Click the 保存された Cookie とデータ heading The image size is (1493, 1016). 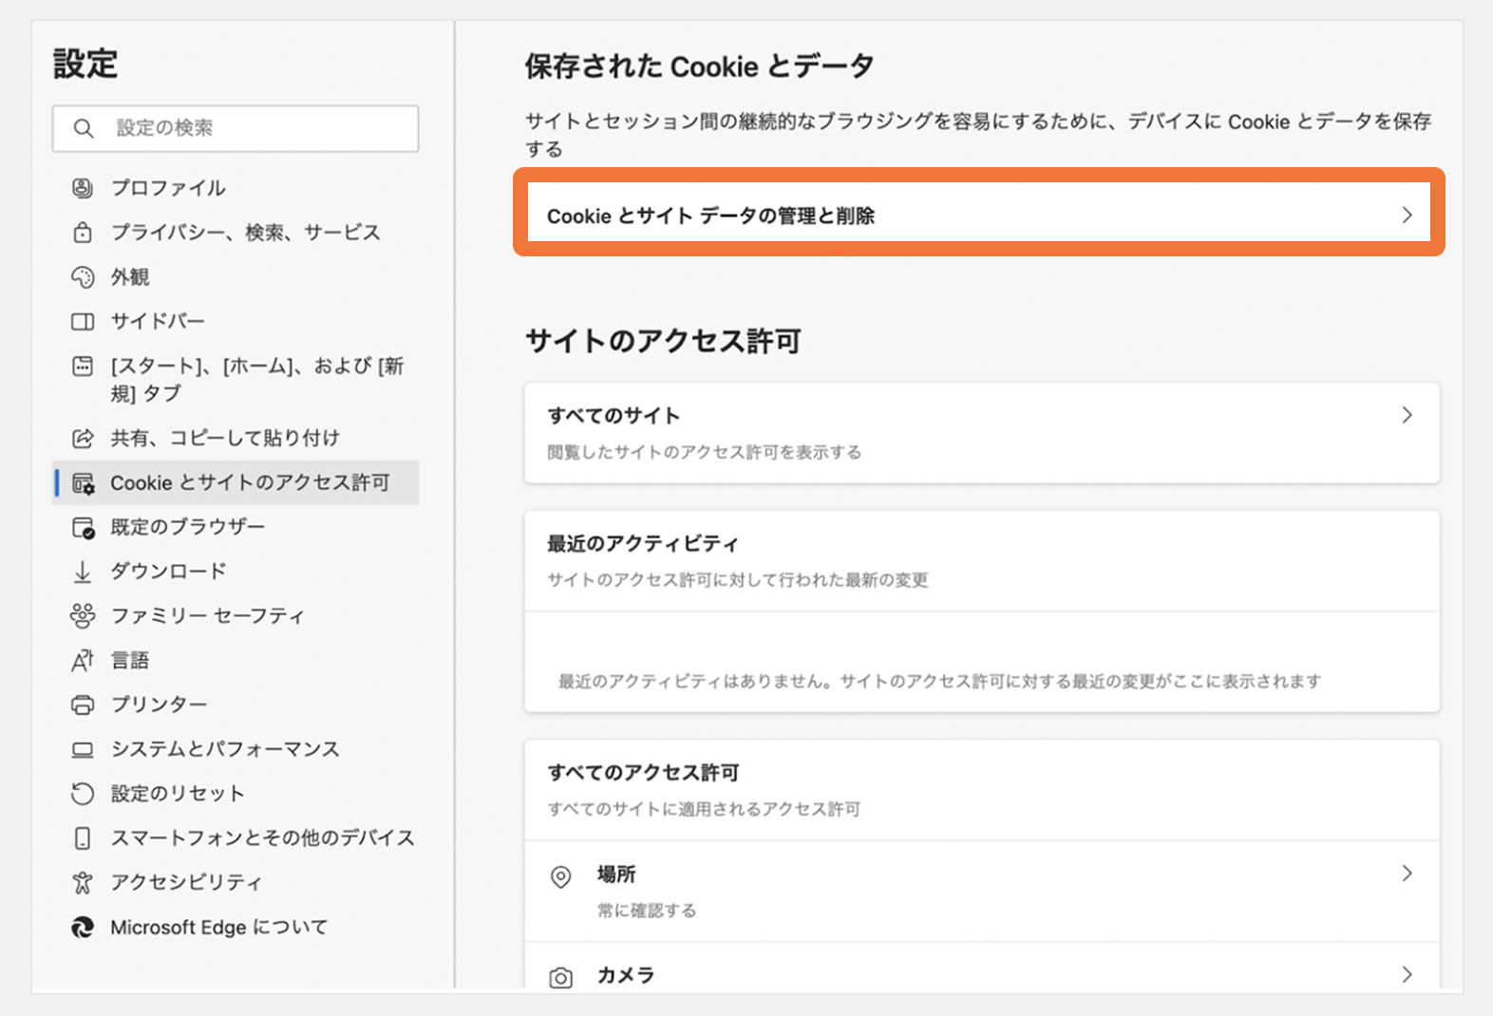tap(699, 66)
